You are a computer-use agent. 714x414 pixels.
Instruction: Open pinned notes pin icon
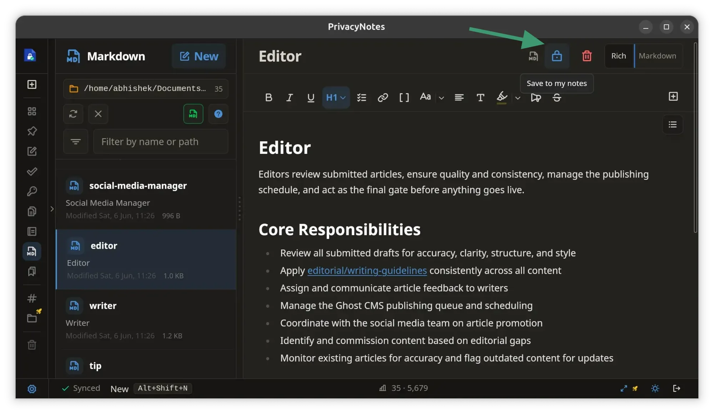32,131
